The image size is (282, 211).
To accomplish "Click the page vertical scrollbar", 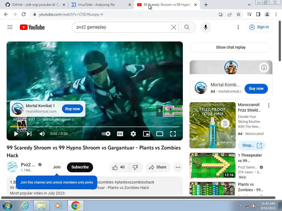I will point(280,41).
